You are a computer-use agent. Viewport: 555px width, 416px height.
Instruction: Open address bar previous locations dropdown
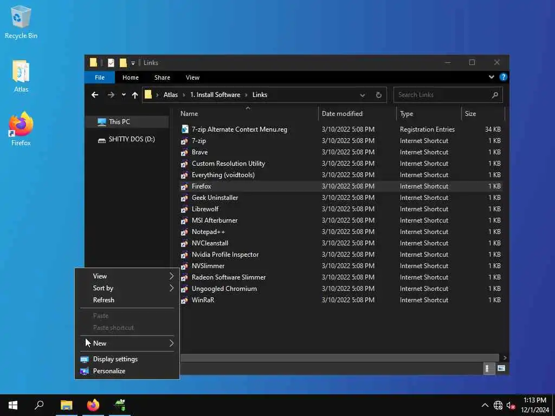[362, 95]
